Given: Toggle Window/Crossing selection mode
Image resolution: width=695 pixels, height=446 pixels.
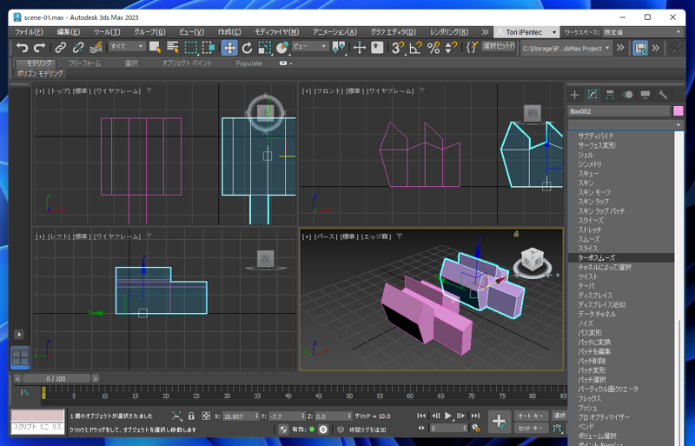Looking at the screenshot, I should (x=208, y=48).
